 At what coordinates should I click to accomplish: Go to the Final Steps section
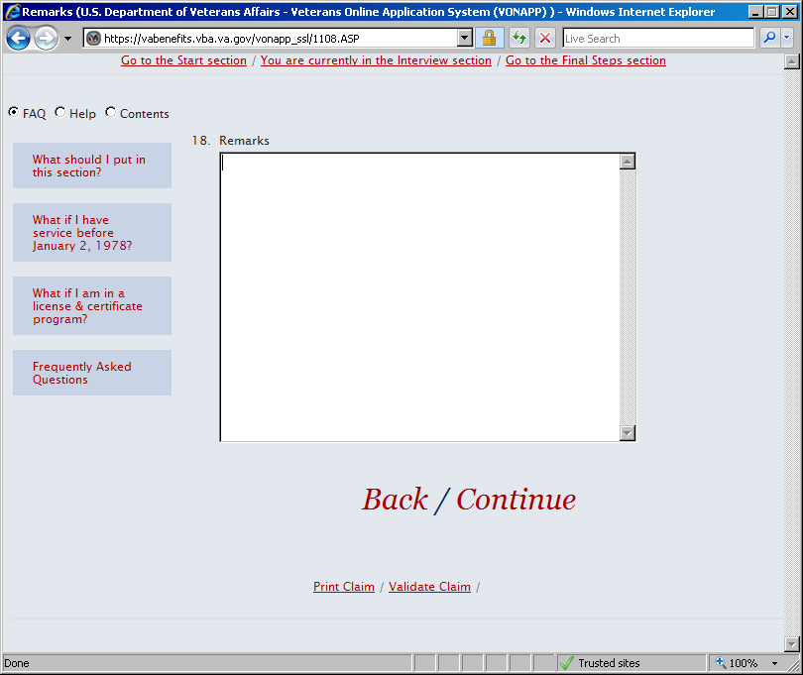[586, 60]
